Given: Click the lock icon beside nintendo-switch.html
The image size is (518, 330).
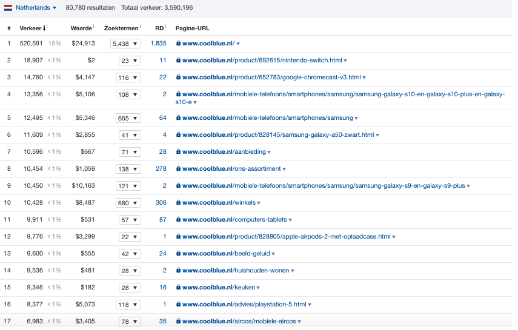Looking at the screenshot, I should click(178, 60).
